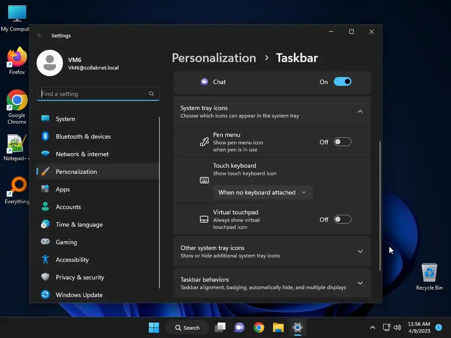Click the System monitor icon in sidebar
Screen dimensions: 451x338
click(x=45, y=118)
